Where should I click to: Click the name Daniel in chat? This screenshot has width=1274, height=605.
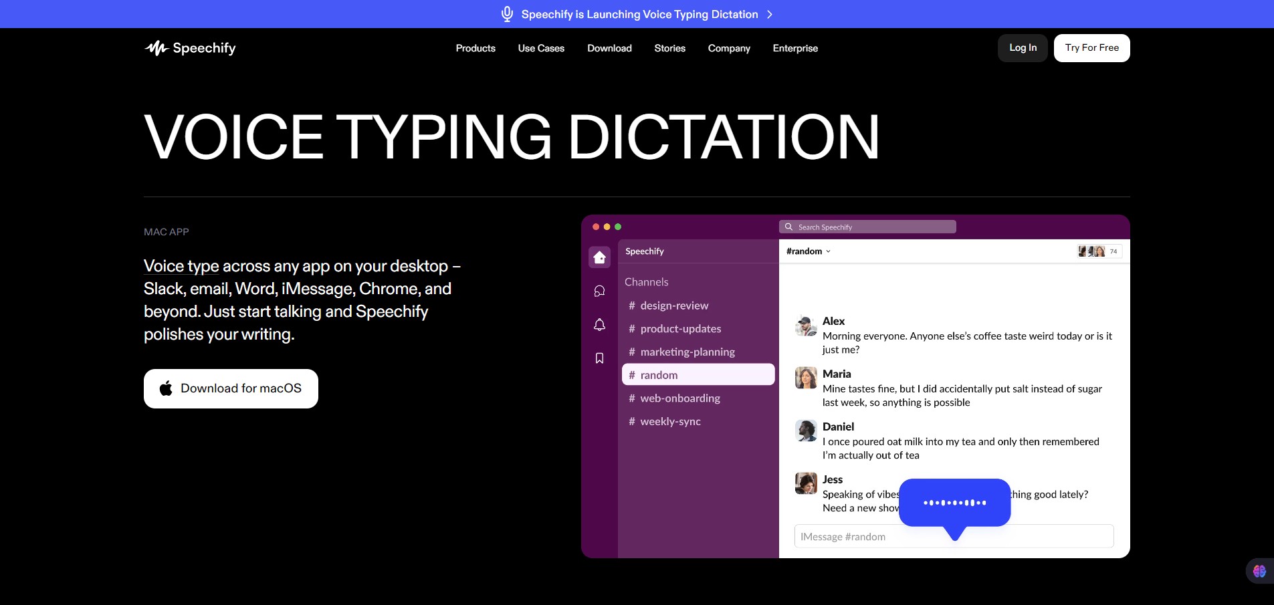pyautogui.click(x=838, y=427)
